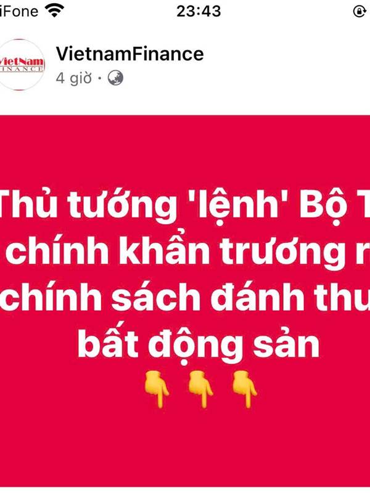Tap the Wi-Fi status icon
Image resolution: width=370 pixels, height=493 pixels.
(x=54, y=10)
